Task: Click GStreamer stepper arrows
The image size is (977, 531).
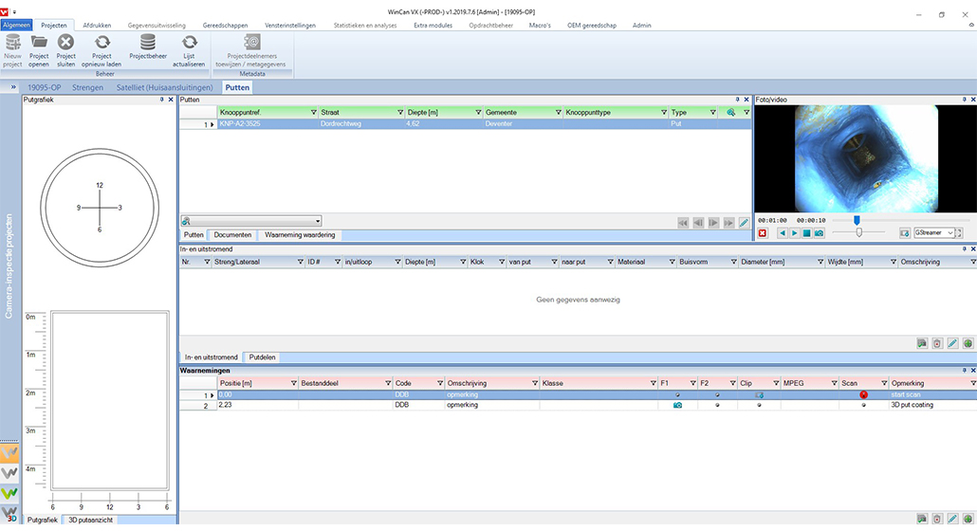Action: click(959, 233)
